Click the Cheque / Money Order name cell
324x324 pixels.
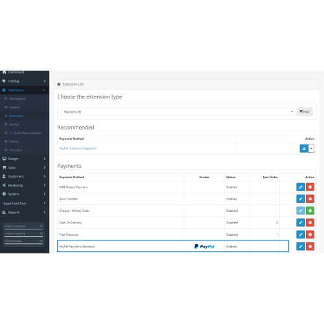coord(121,211)
